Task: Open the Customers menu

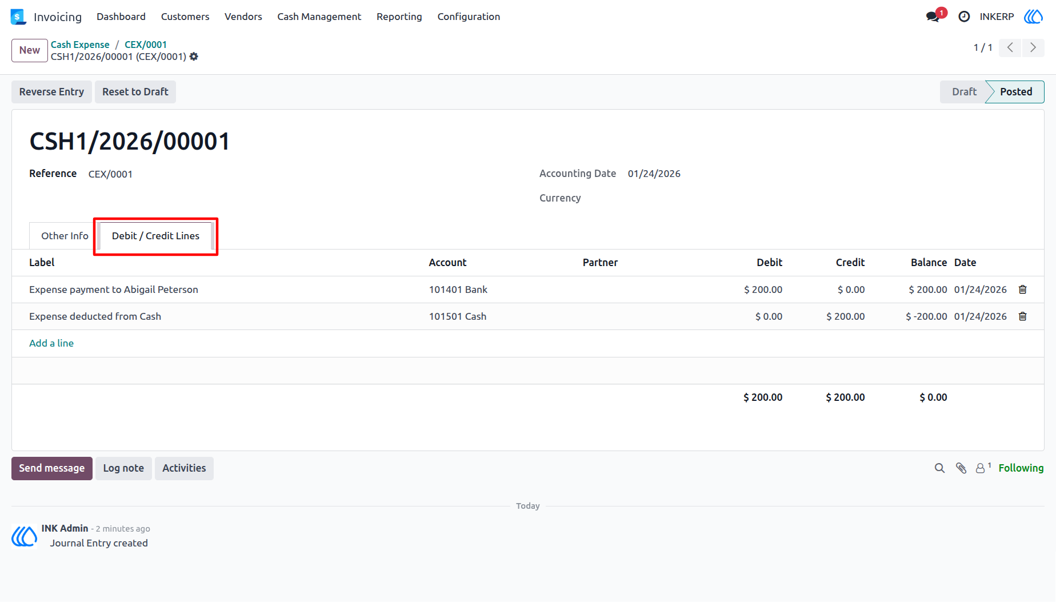Action: point(185,17)
